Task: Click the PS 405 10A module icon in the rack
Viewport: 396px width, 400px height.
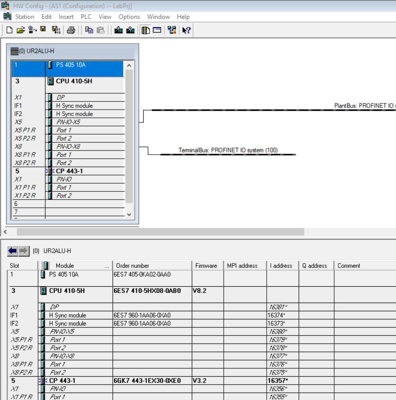Action: (x=50, y=65)
